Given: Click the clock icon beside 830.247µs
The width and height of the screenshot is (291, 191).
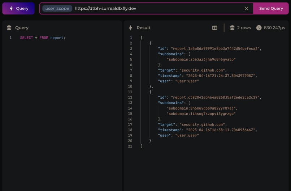Looking at the screenshot, I should click(259, 28).
